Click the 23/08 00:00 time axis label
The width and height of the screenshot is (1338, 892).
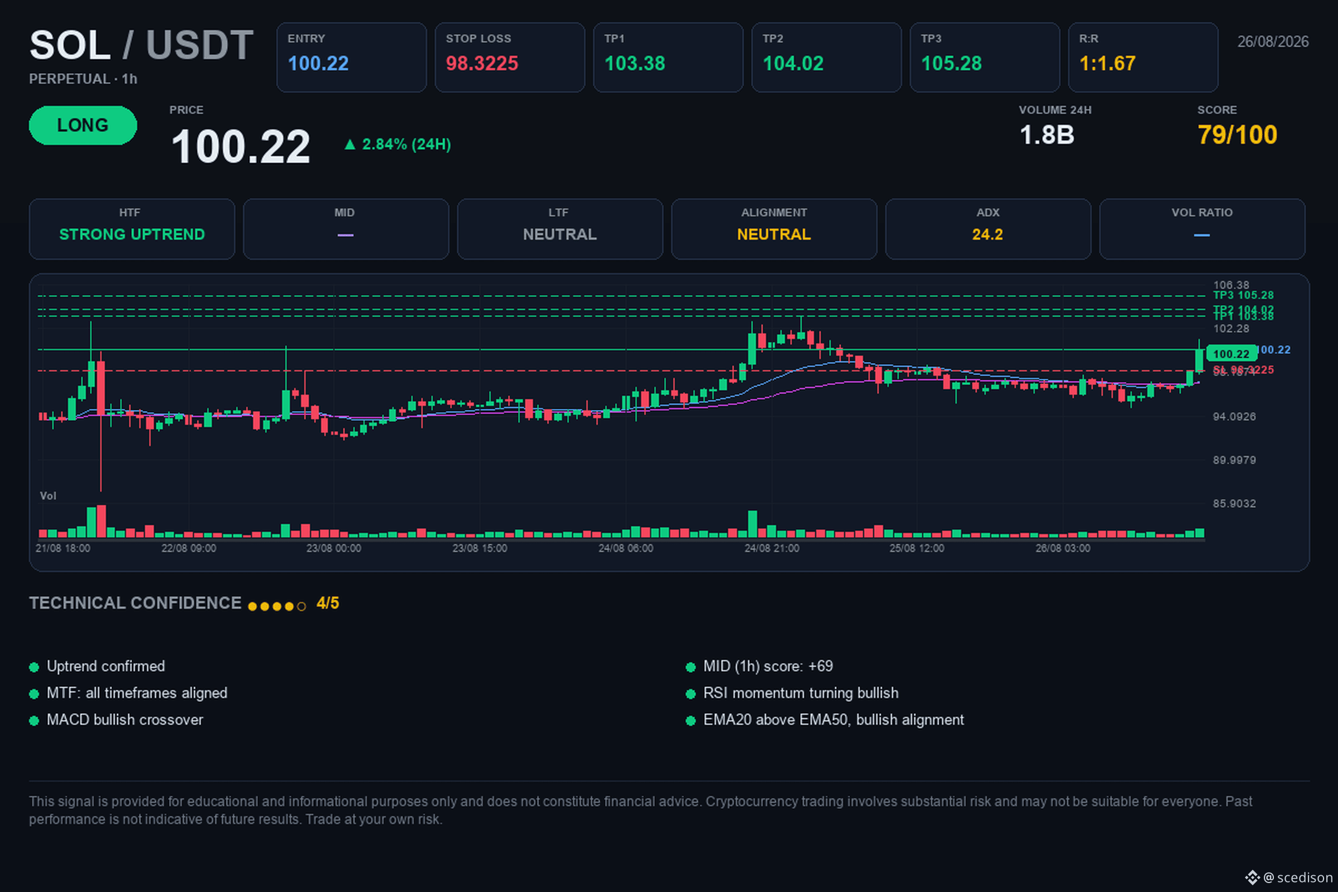[x=333, y=549]
